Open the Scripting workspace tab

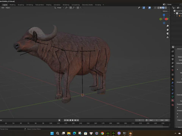point(98,5)
